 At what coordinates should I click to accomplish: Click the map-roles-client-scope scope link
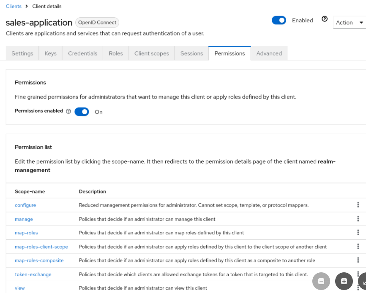(41, 247)
